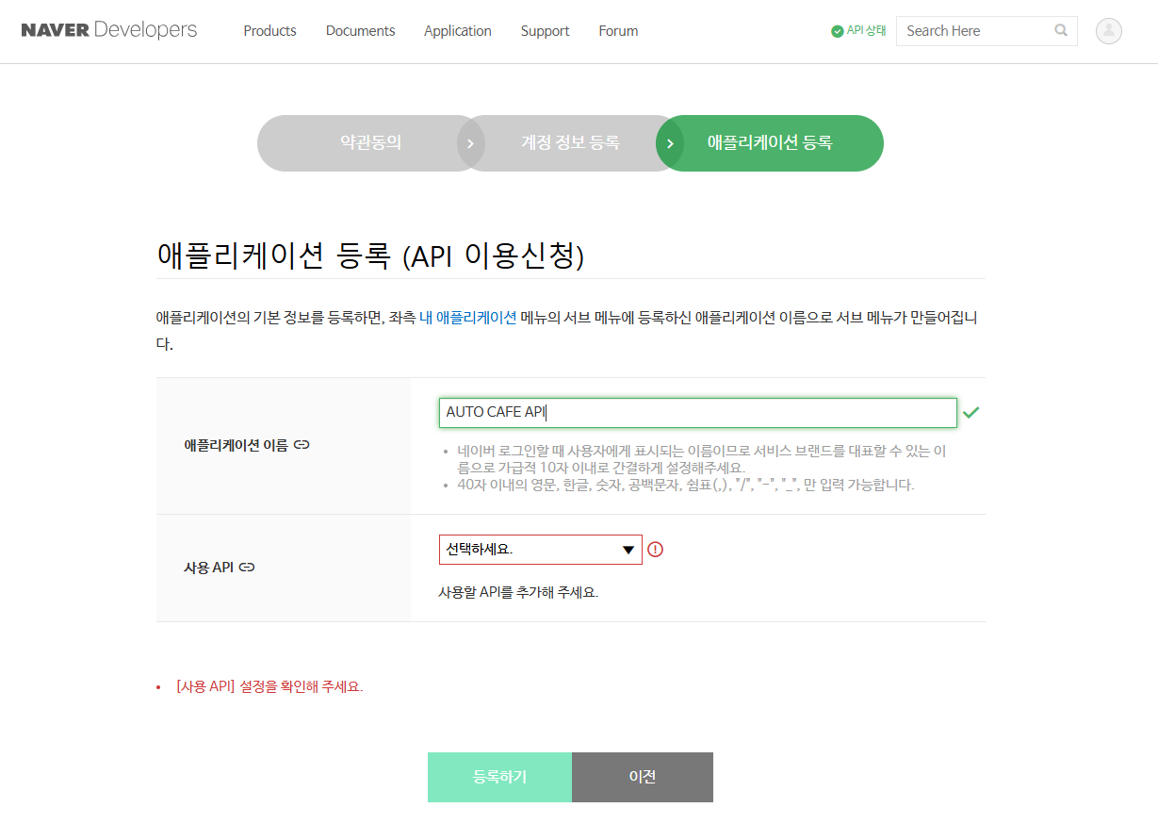Select the 약관동의 step
1158x824 pixels.
pyautogui.click(x=370, y=143)
